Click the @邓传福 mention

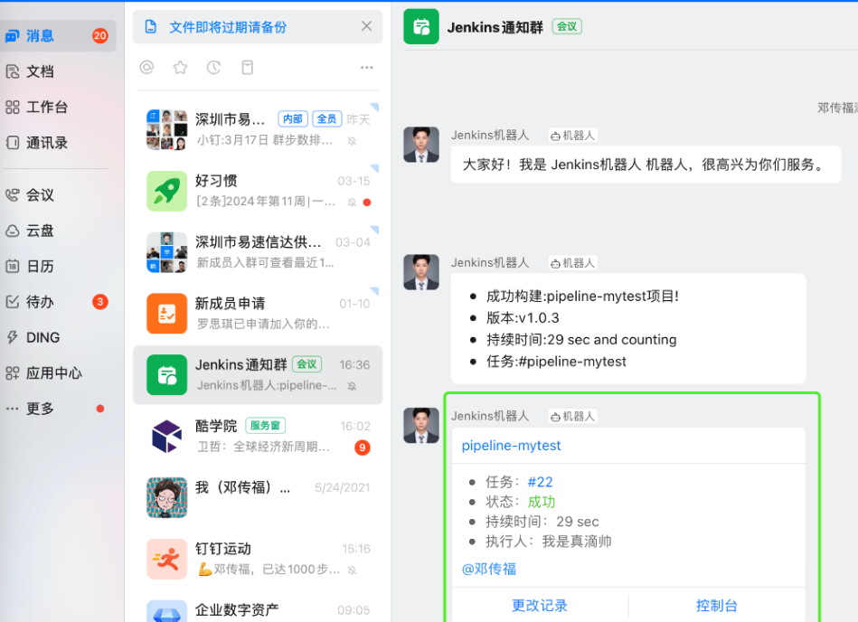point(488,569)
